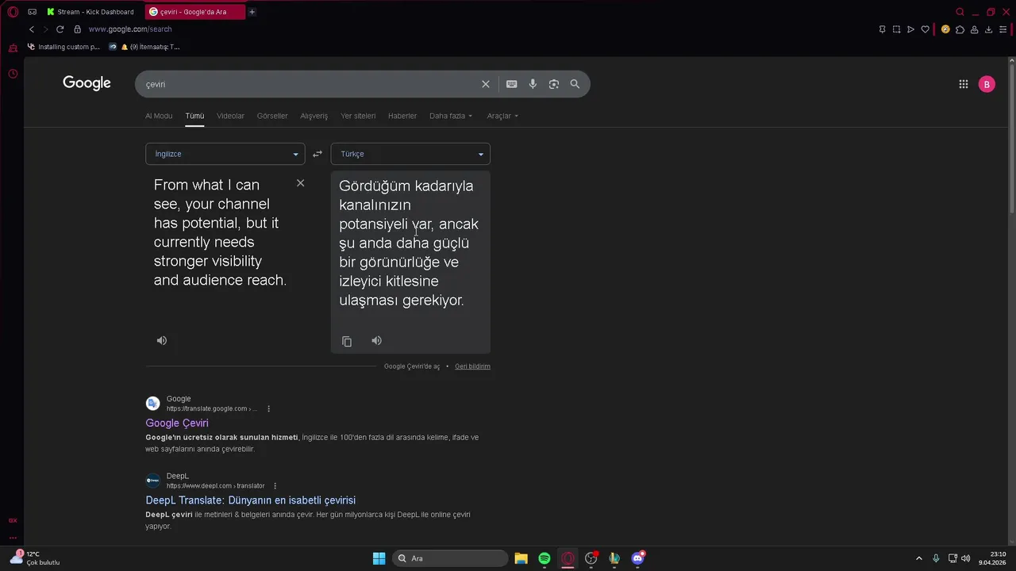
Task: Focus the Google search input field
Action: pos(310,84)
